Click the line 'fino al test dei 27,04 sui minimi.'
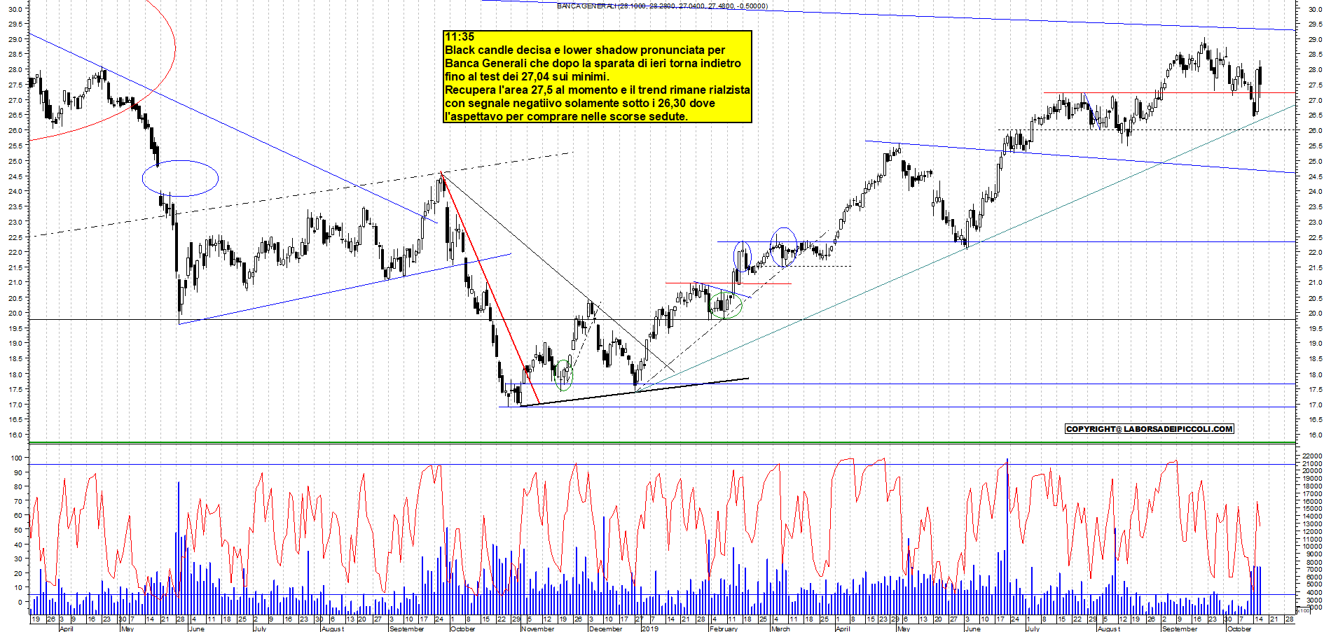1324x632 pixels. click(527, 77)
